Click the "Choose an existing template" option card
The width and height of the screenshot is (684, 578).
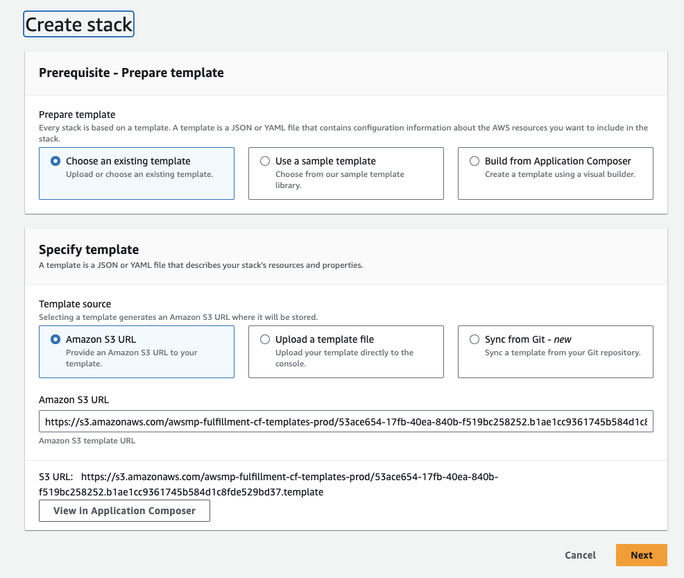136,173
